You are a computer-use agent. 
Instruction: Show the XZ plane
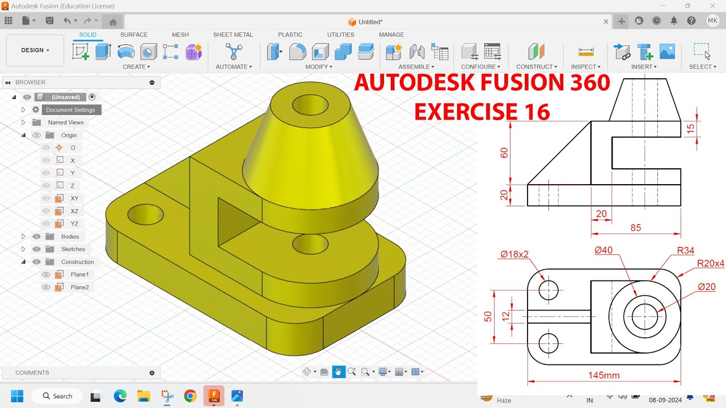tap(47, 211)
